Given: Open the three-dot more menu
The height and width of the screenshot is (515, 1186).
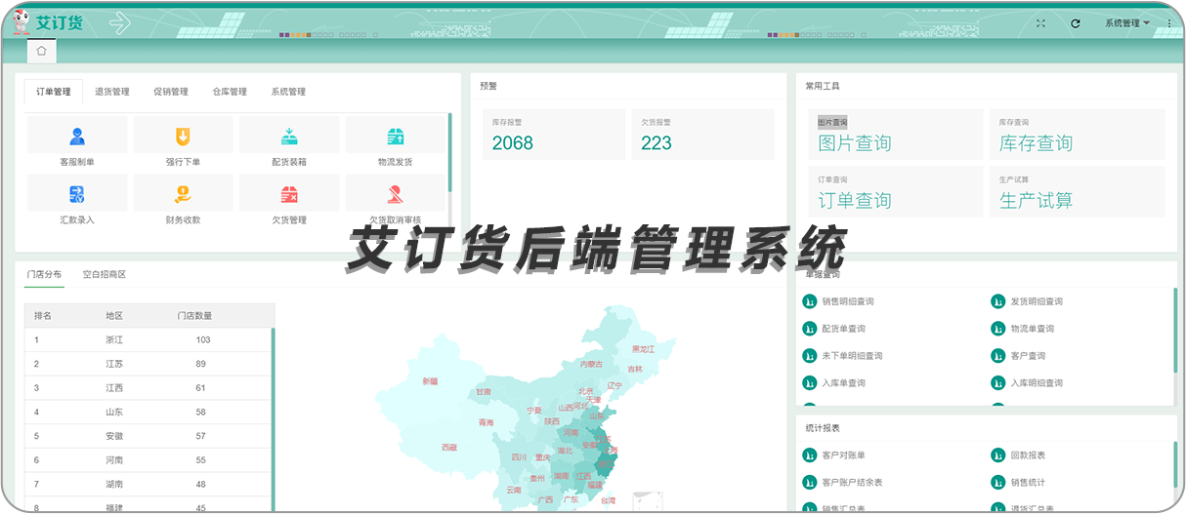Looking at the screenshot, I should [x=1168, y=23].
